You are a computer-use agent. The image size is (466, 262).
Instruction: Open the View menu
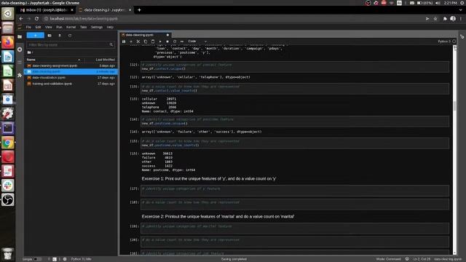(x=49, y=27)
